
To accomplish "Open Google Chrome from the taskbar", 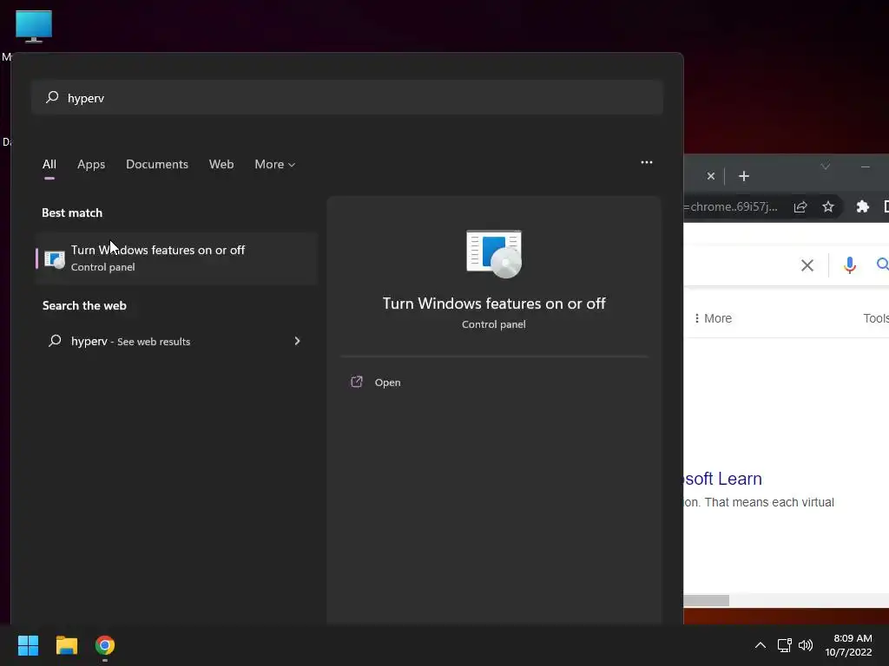I will [x=105, y=645].
